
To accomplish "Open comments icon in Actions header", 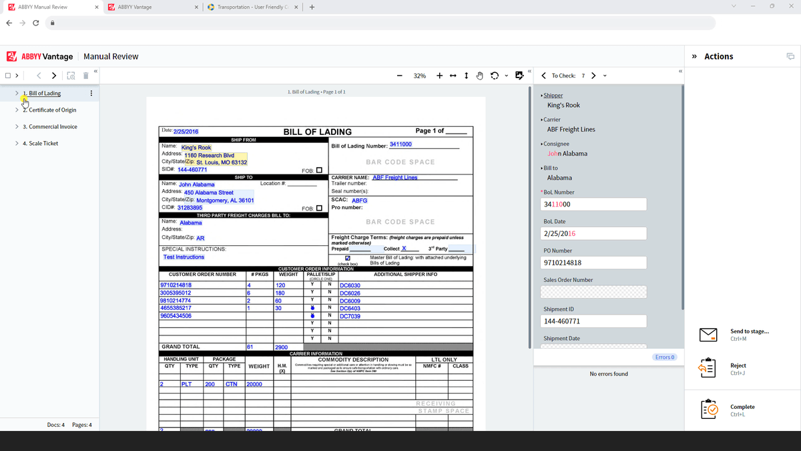I will point(791,57).
